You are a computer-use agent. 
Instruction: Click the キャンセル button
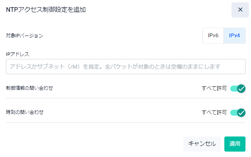pos(202,144)
